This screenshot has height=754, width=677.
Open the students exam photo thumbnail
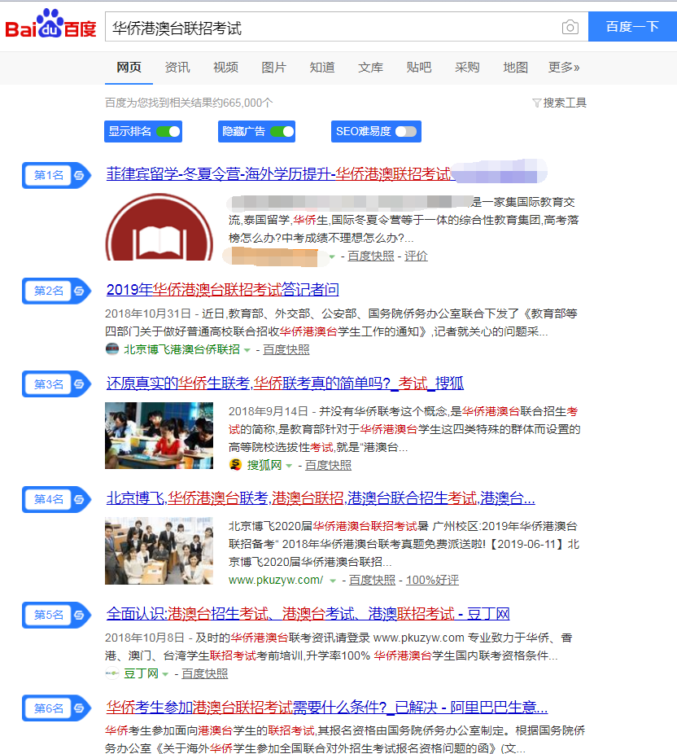pyautogui.click(x=159, y=436)
